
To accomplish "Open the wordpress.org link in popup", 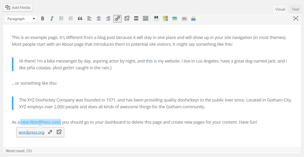I will [x=31, y=132].
